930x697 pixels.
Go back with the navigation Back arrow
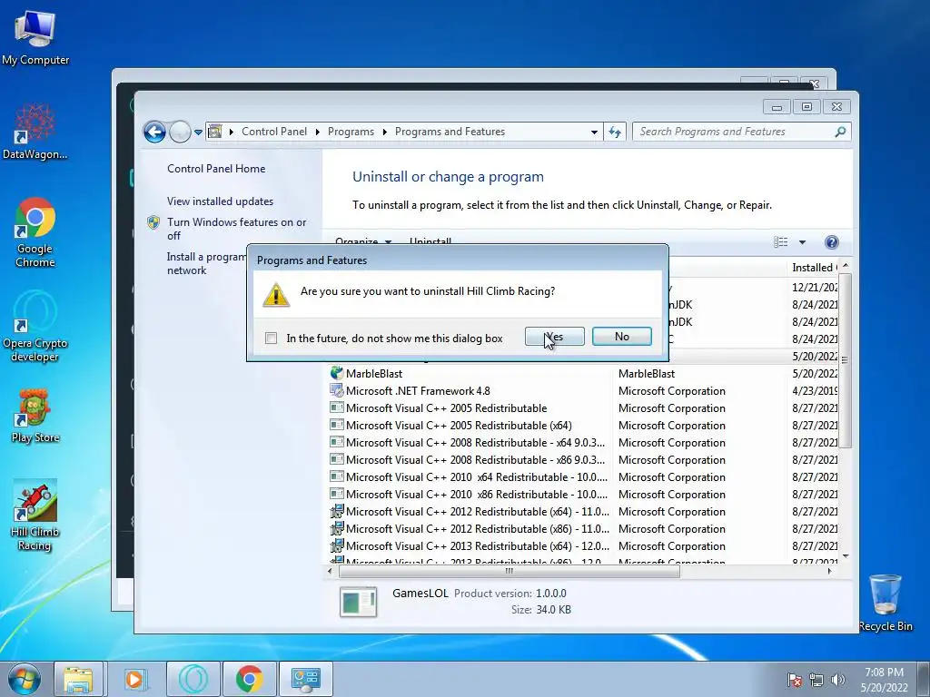pos(154,132)
